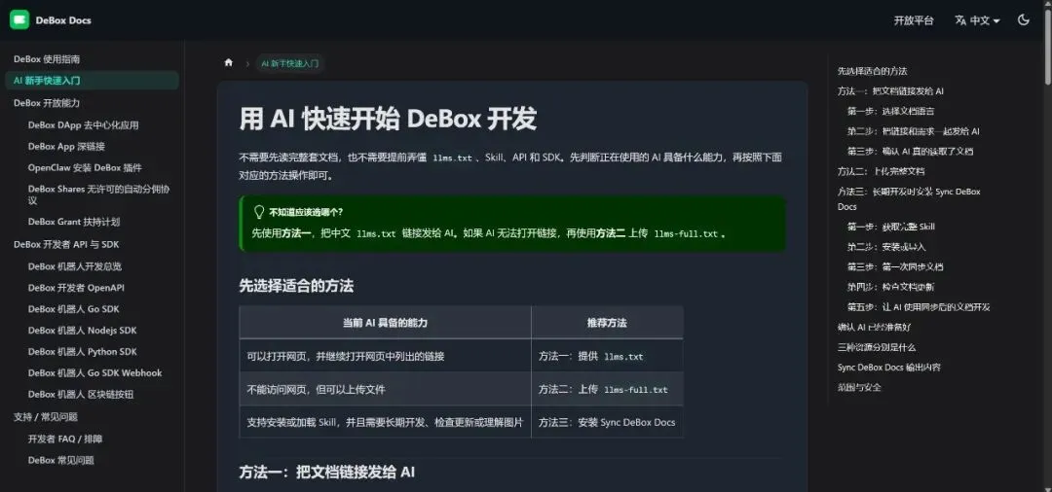
Task: Jump to 第二步 链接和需求 outline entry
Action: pyautogui.click(x=913, y=131)
